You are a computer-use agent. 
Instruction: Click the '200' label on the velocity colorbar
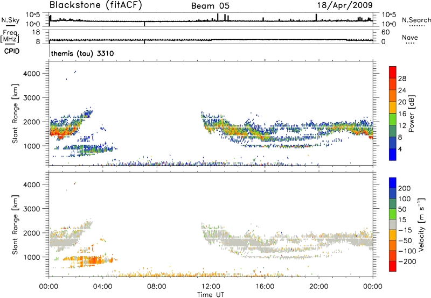(x=405, y=188)
